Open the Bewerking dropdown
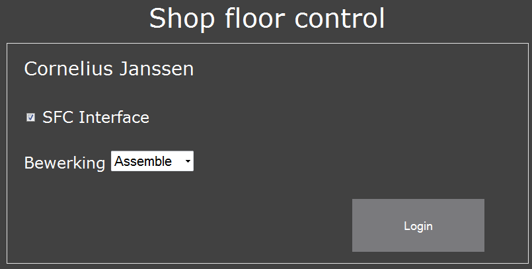The width and height of the screenshot is (532, 269). click(152, 161)
